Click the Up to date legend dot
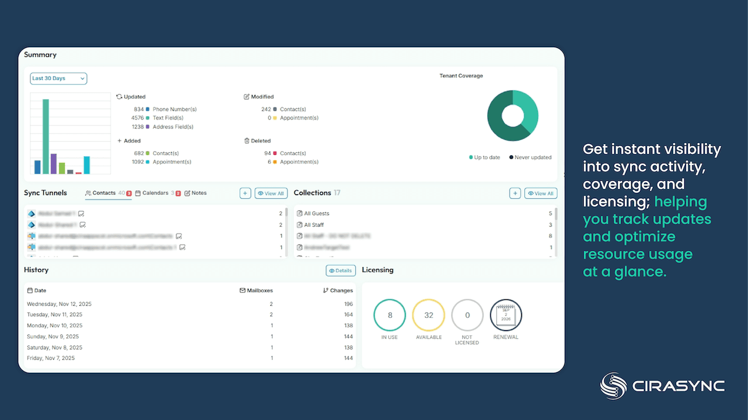748x420 pixels. pyautogui.click(x=471, y=157)
